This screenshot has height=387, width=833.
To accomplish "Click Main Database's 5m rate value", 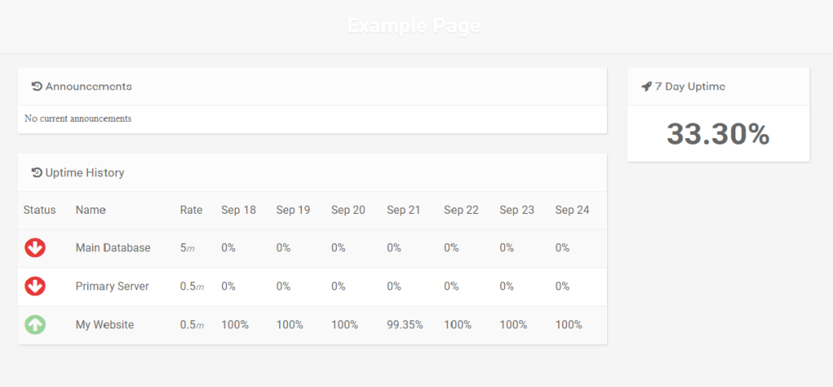I will pyautogui.click(x=188, y=248).
